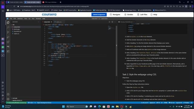Split the editor to the right
The height and width of the screenshot is (109, 194).
pyautogui.click(x=112, y=22)
